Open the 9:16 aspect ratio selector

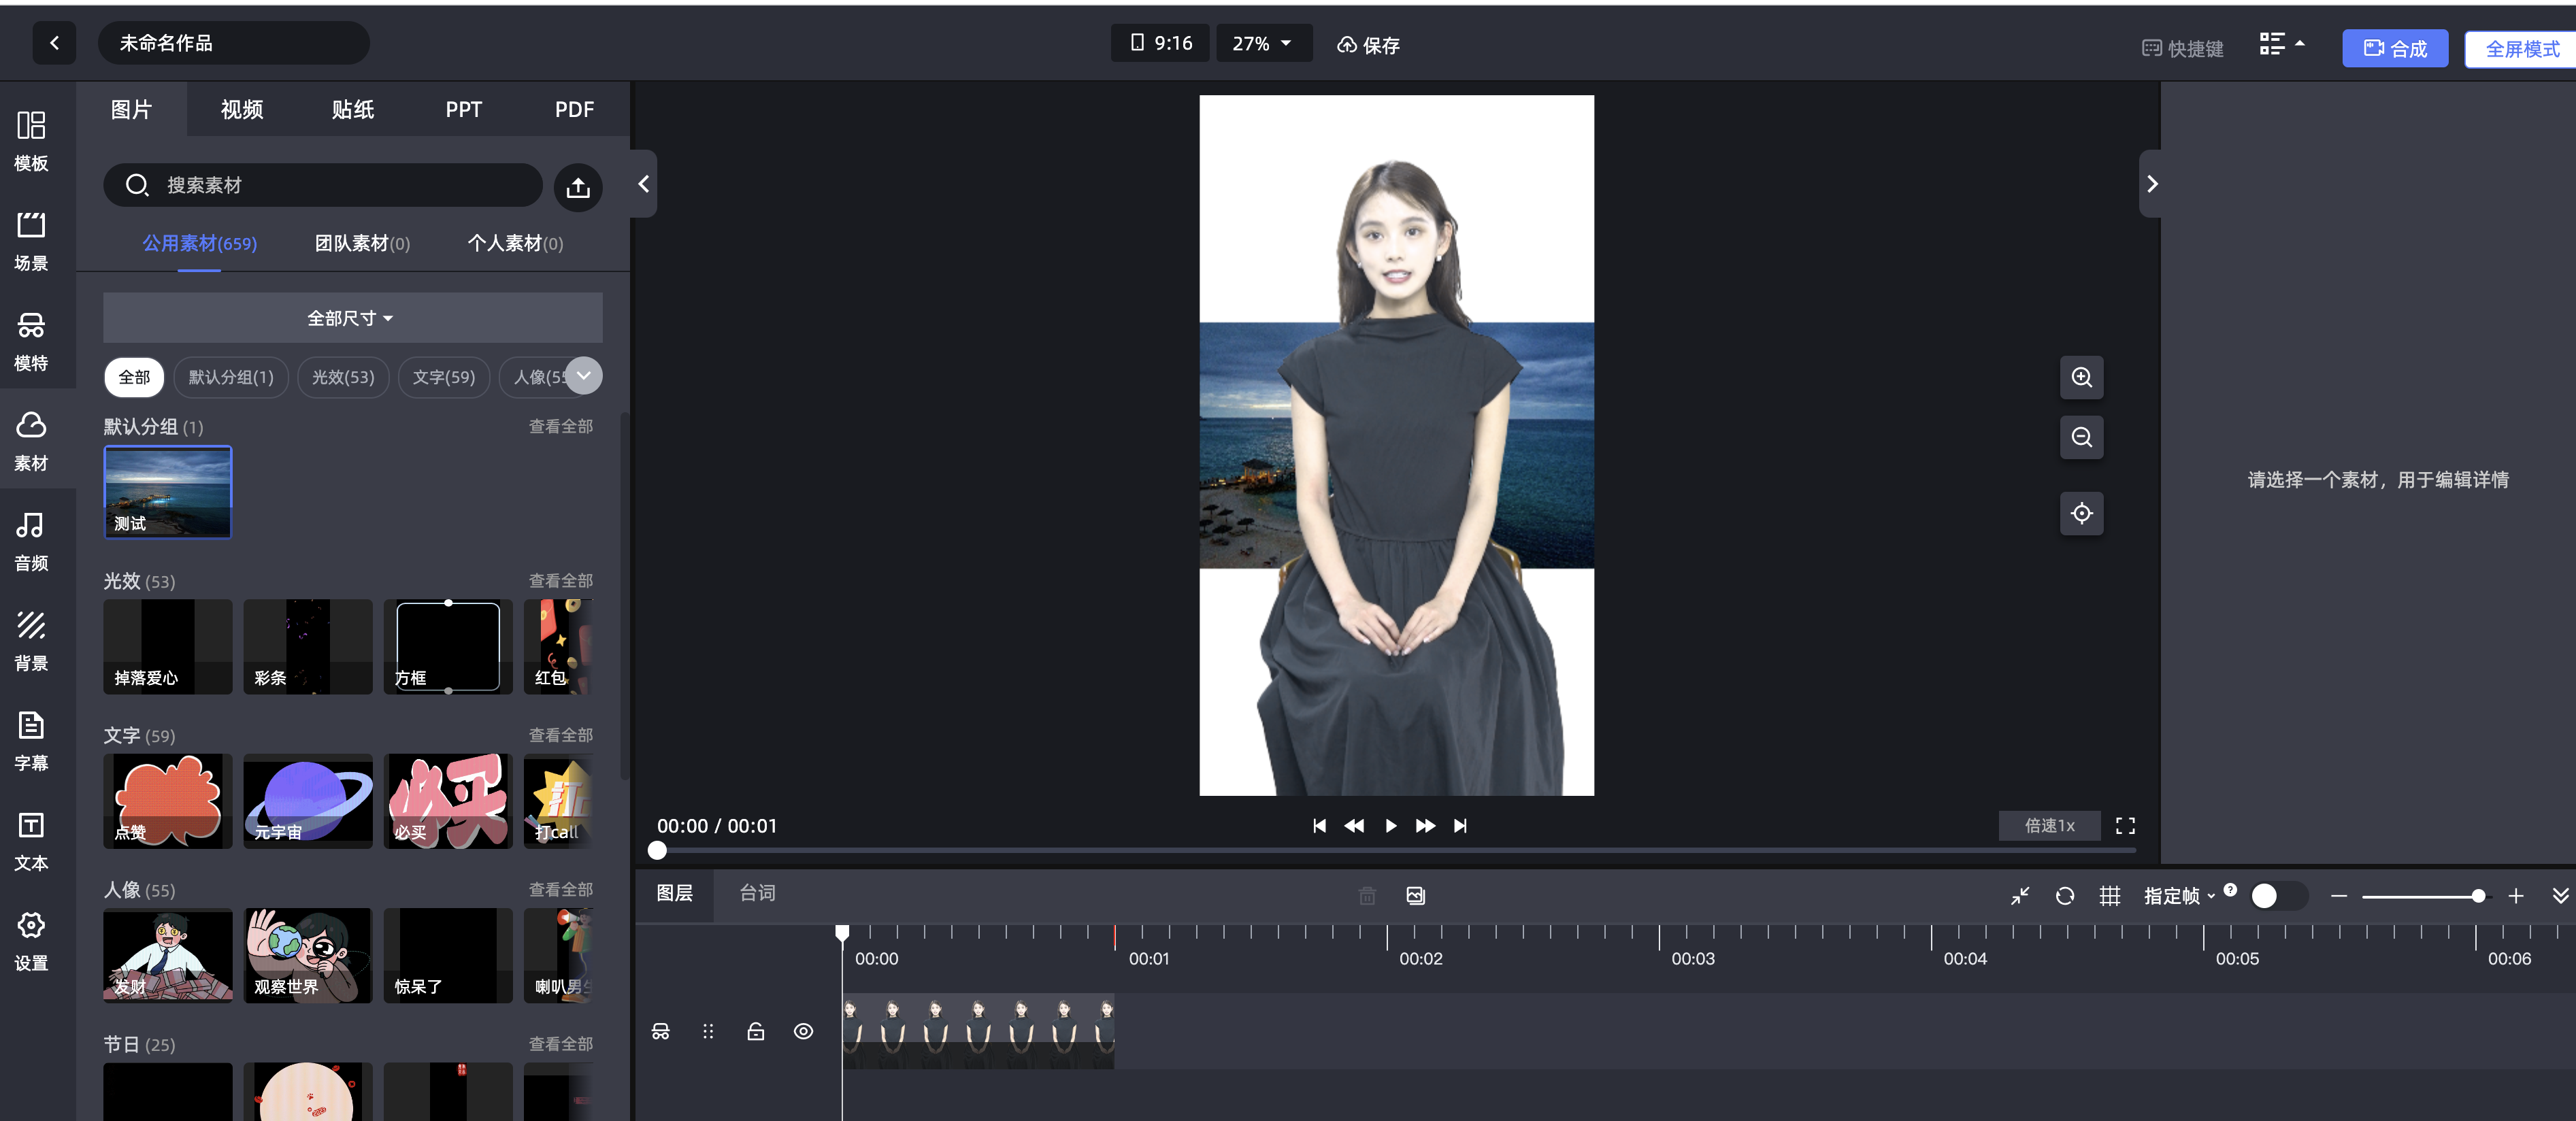point(1160,43)
